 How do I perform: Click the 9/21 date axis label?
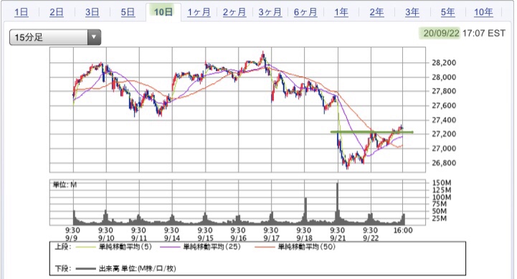337,238
